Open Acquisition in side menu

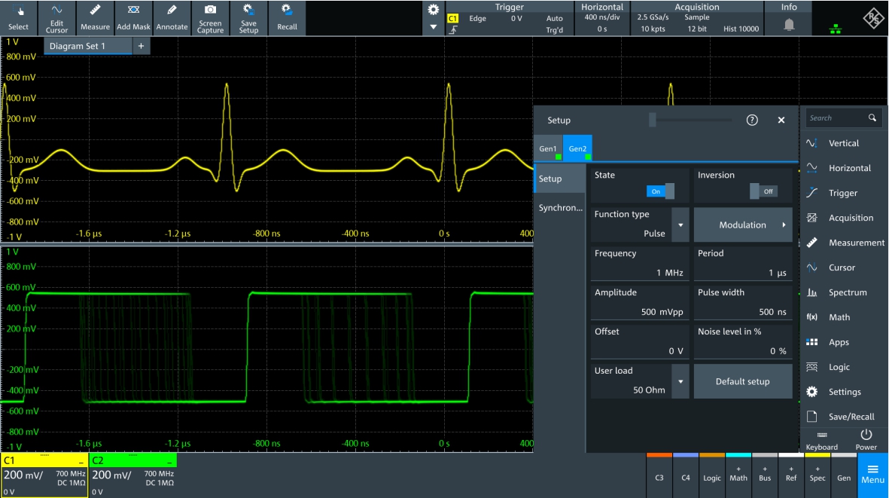point(844,218)
